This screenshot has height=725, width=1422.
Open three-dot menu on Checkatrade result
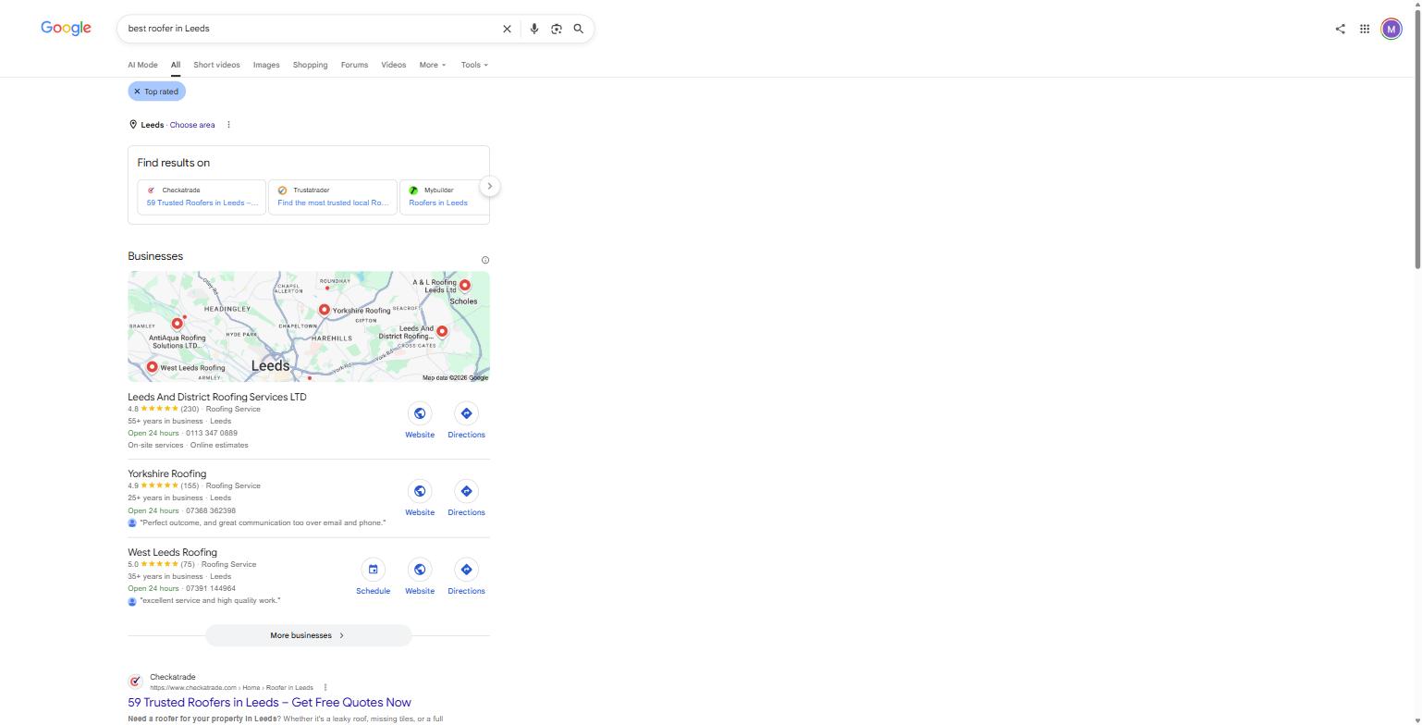click(x=325, y=687)
